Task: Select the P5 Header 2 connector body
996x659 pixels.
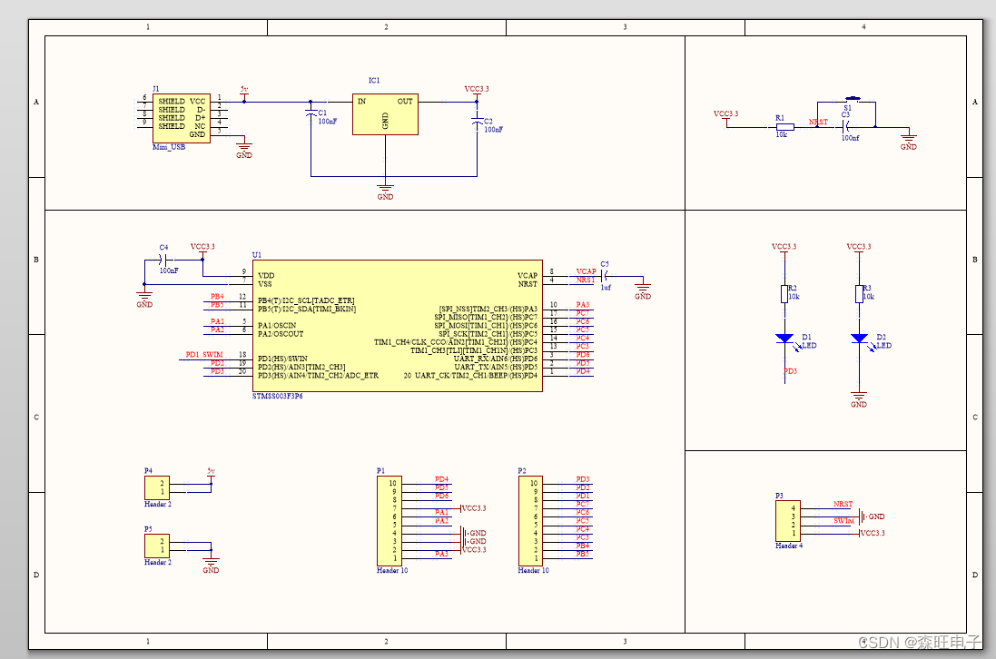Action: point(157,546)
